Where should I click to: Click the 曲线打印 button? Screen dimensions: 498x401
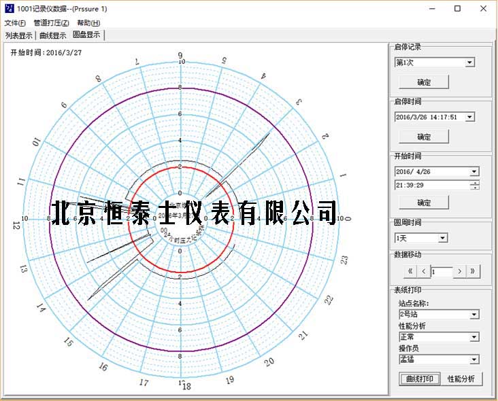420,379
